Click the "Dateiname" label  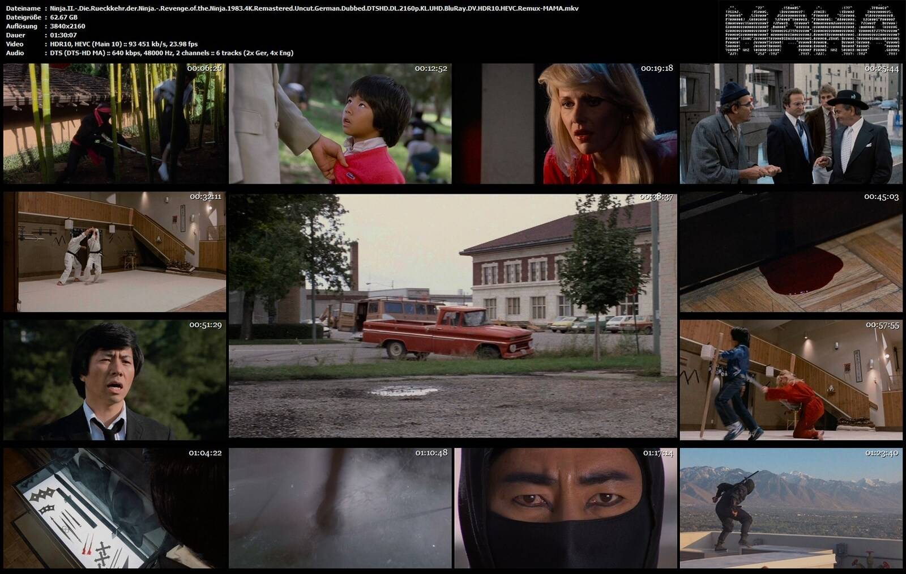(x=23, y=8)
